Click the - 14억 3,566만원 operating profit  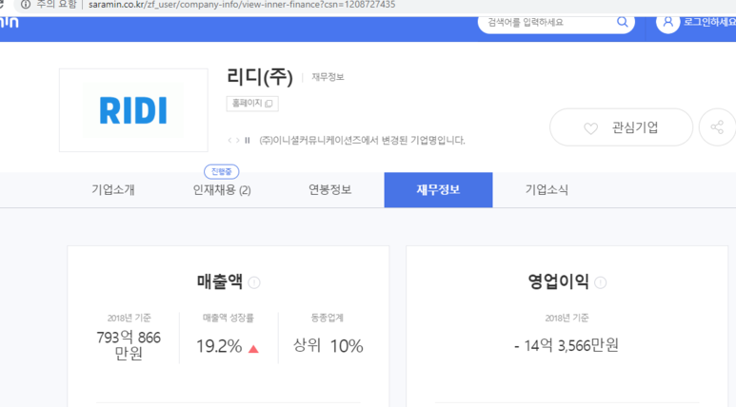[567, 345]
